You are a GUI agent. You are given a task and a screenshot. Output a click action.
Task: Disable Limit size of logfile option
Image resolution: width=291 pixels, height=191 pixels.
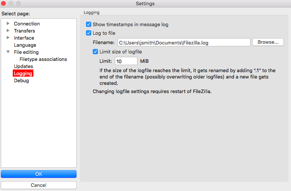[x=95, y=52]
